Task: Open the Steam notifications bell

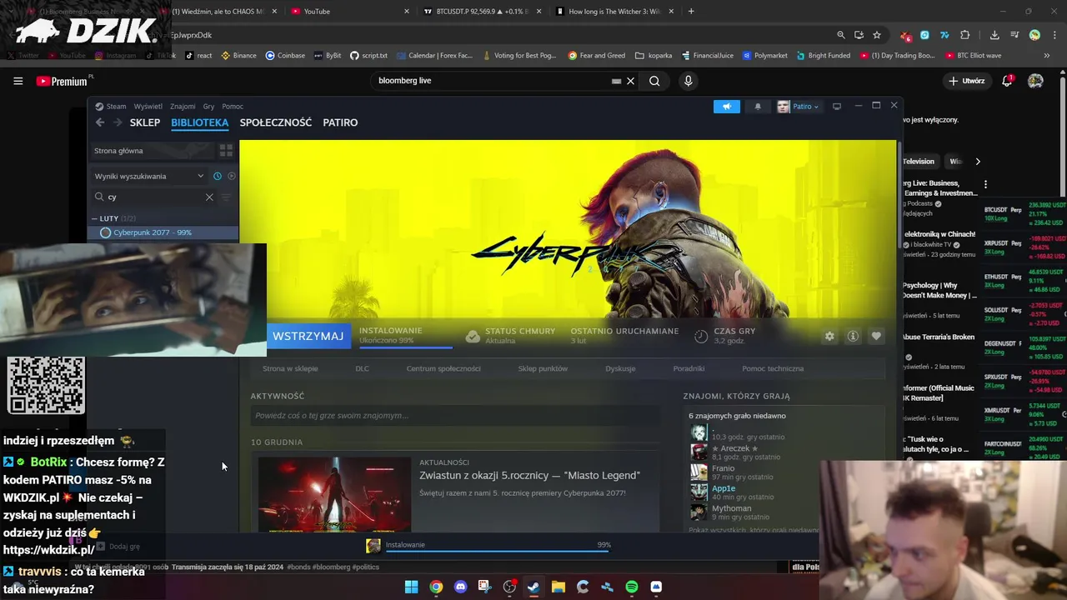Action: 758,107
